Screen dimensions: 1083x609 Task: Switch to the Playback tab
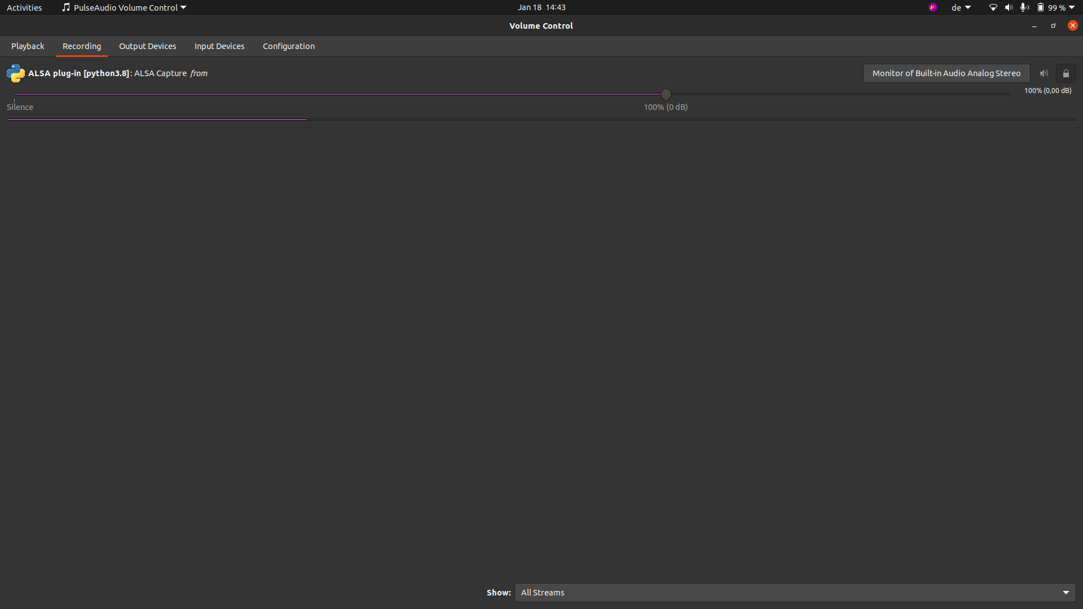coord(28,46)
